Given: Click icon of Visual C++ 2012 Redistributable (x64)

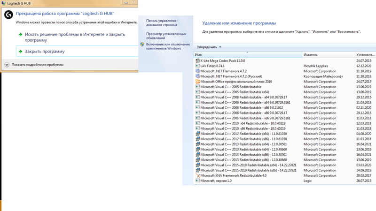Looking at the screenshot, I should pos(197,134).
